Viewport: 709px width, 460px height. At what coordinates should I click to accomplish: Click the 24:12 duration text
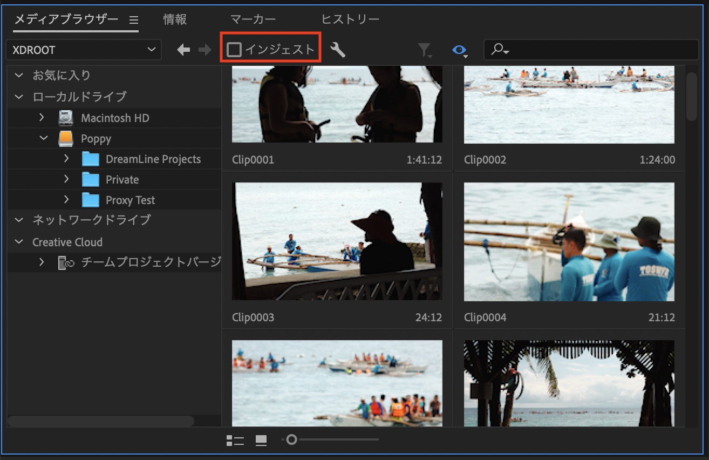[429, 317]
